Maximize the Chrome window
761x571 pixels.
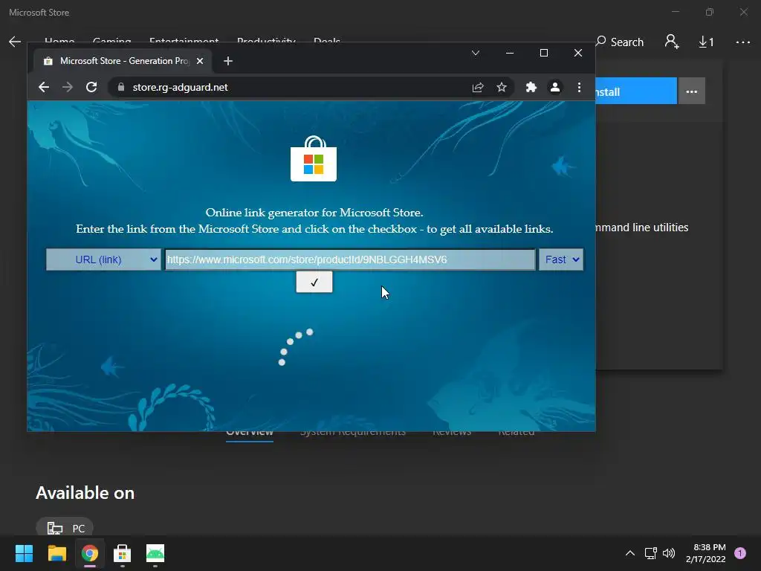(544, 53)
